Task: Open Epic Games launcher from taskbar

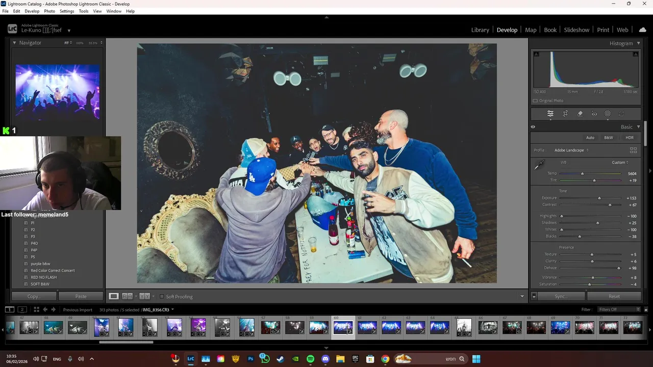Action: [355, 359]
